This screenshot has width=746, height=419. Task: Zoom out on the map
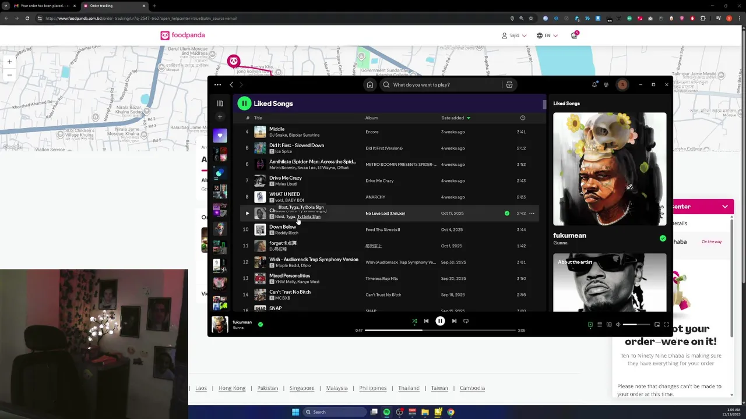pyautogui.click(x=9, y=75)
